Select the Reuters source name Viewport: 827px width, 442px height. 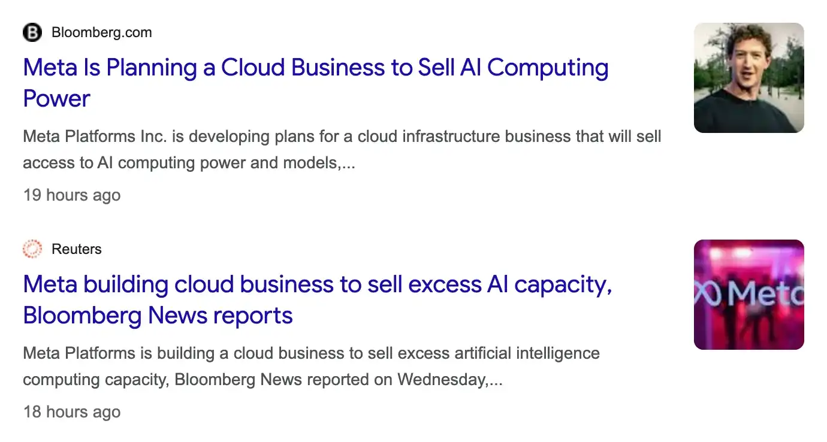tap(77, 249)
